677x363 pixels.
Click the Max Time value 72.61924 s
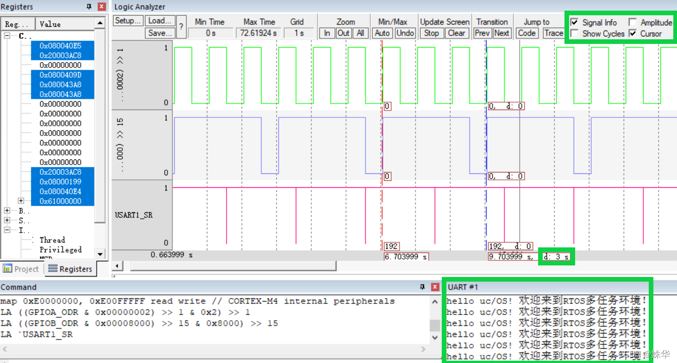click(259, 33)
